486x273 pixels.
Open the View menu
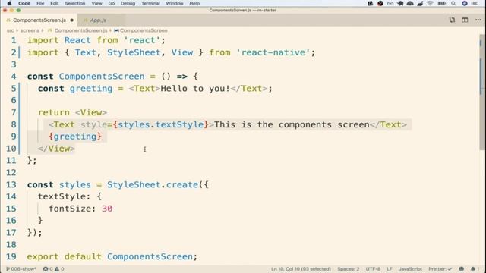pos(96,3)
